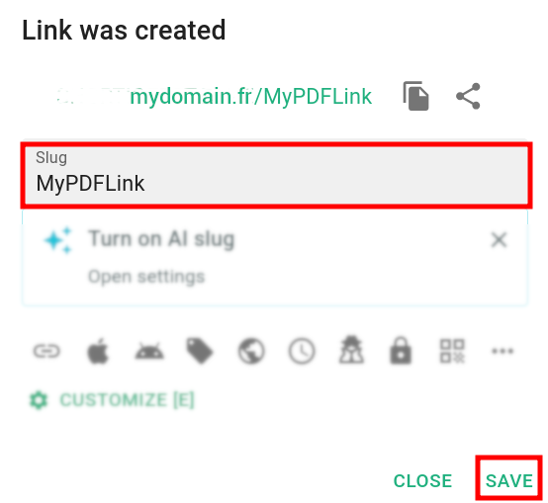The image size is (548, 503).
Task: Copy the short link to clipboard
Action: (x=415, y=96)
